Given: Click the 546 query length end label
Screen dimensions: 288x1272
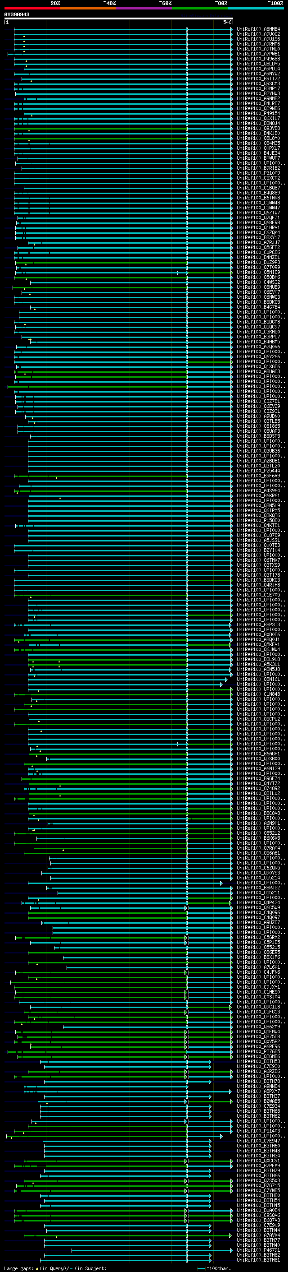Looking at the screenshot, I should pos(227,22).
